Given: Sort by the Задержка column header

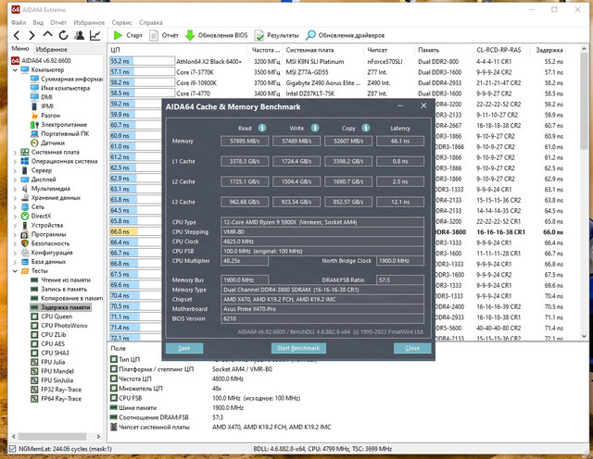Looking at the screenshot, I should [x=549, y=50].
